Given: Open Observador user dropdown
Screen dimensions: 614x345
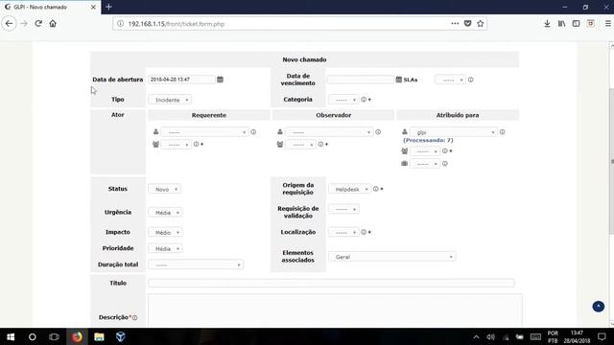Looking at the screenshot, I should 329,132.
